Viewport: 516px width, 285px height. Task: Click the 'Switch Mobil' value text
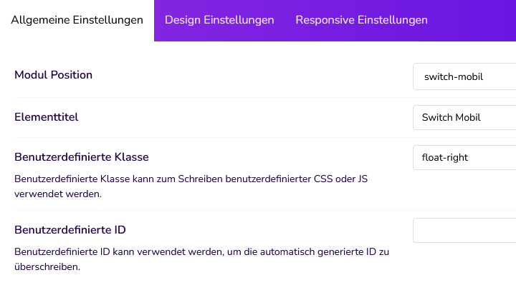451,117
